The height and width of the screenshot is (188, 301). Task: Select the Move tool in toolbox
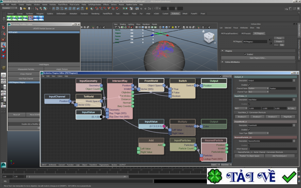click(4, 45)
